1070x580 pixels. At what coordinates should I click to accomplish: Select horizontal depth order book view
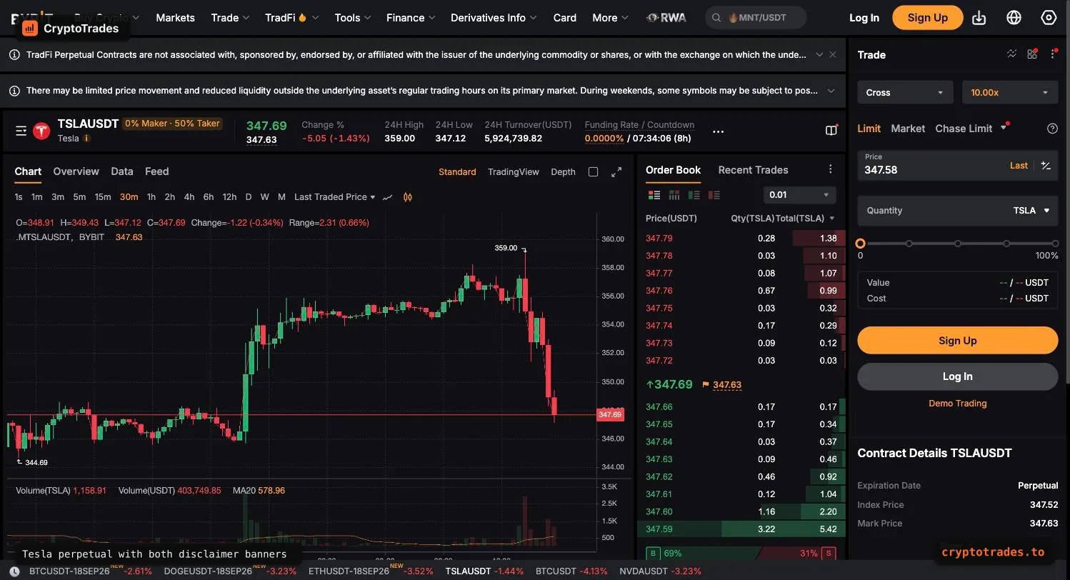coord(674,195)
